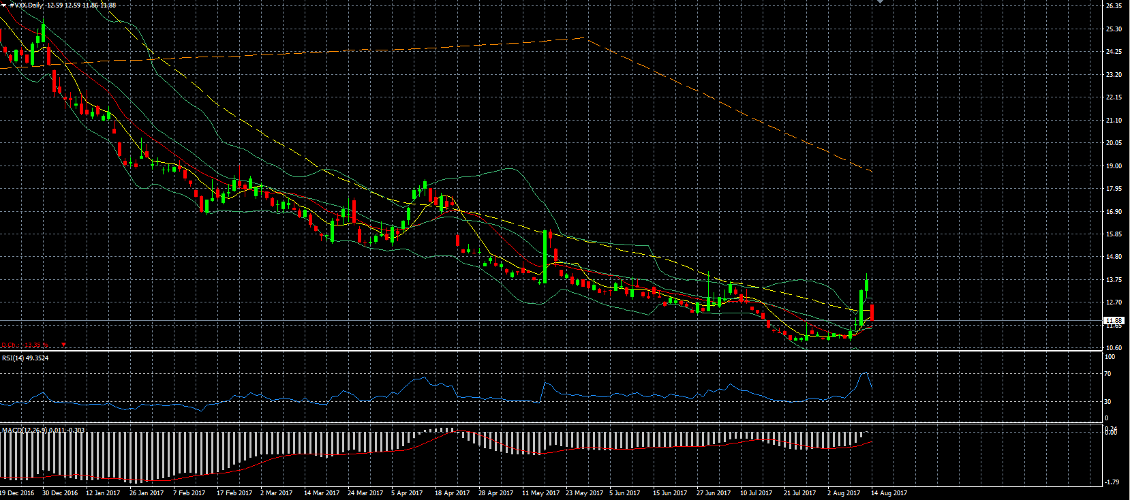Click the 18 Apr 2017 date label
This screenshot has height=500, width=1130.
coord(452,493)
